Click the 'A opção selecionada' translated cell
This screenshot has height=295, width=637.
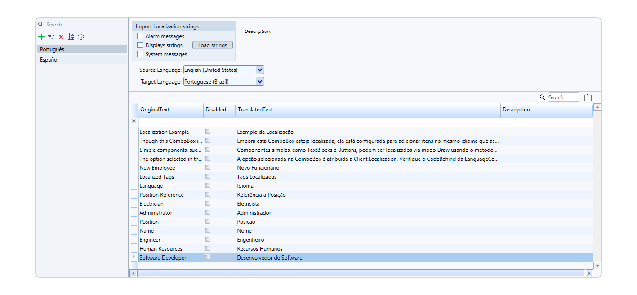click(x=368, y=159)
